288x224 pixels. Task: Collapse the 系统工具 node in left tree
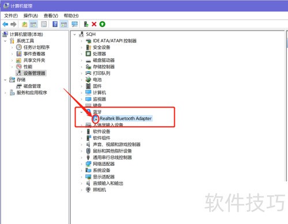click(5, 41)
